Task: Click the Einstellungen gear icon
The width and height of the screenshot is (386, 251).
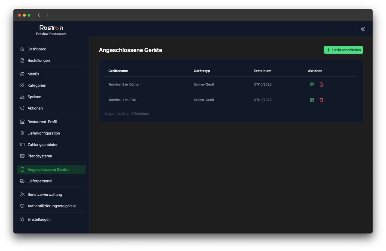Action: 22,220
